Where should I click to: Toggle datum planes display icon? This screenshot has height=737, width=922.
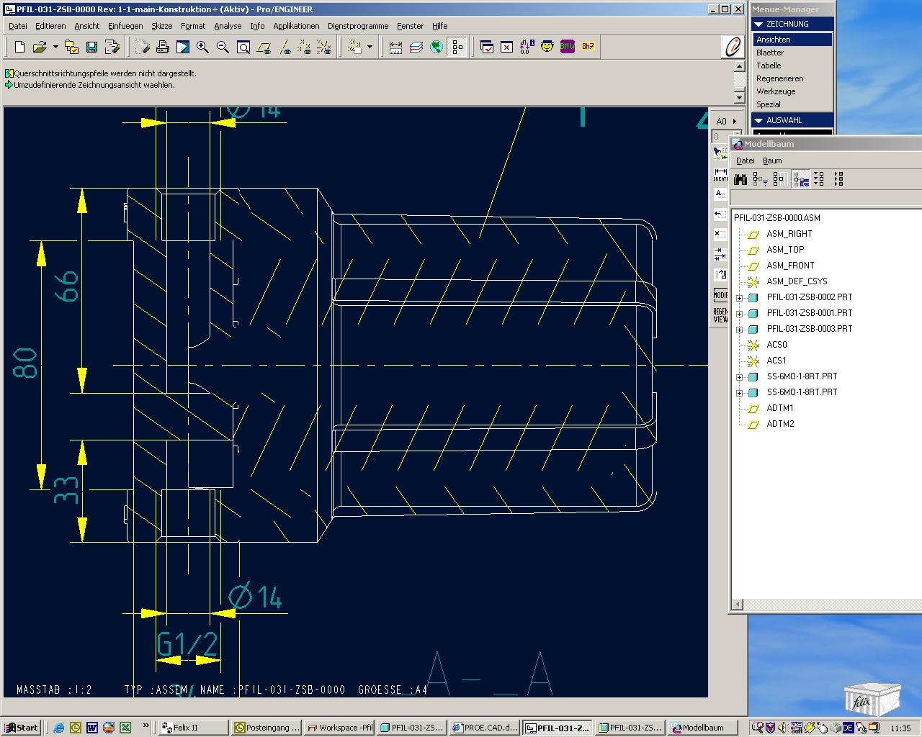point(264,47)
